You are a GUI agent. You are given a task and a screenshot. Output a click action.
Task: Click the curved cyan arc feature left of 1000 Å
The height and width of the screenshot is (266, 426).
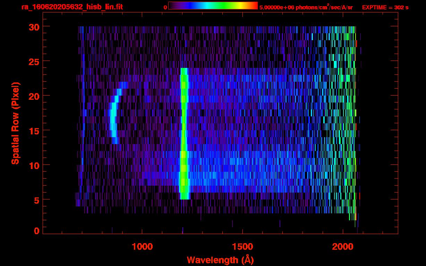pos(113,118)
